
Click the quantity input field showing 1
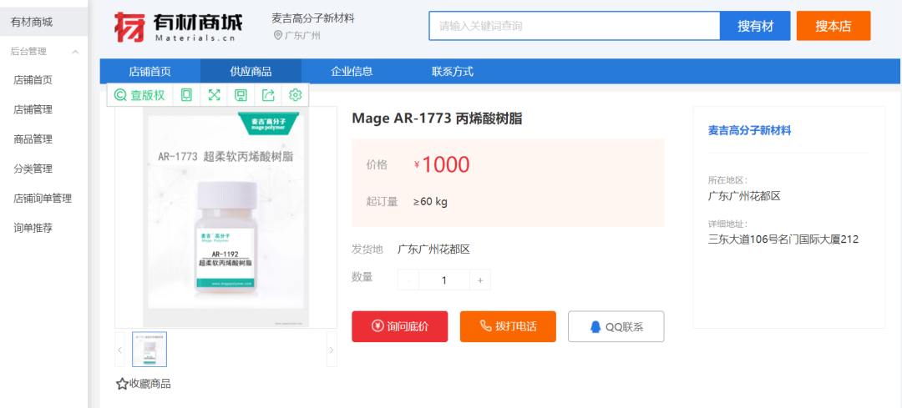coord(444,280)
